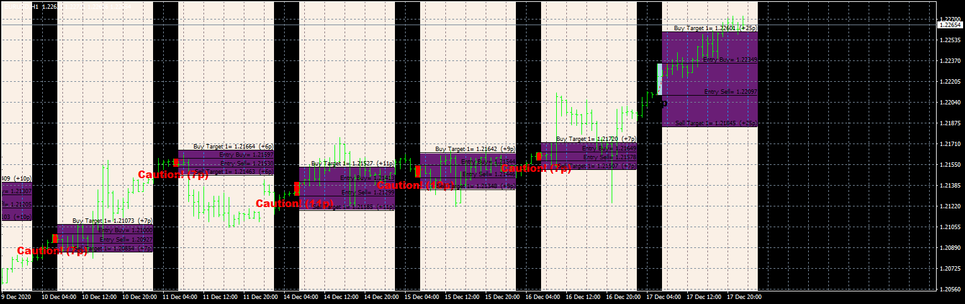The height and width of the screenshot is (304, 965).
Task: Click the 1.20890 price axis value
Action: pos(950,248)
